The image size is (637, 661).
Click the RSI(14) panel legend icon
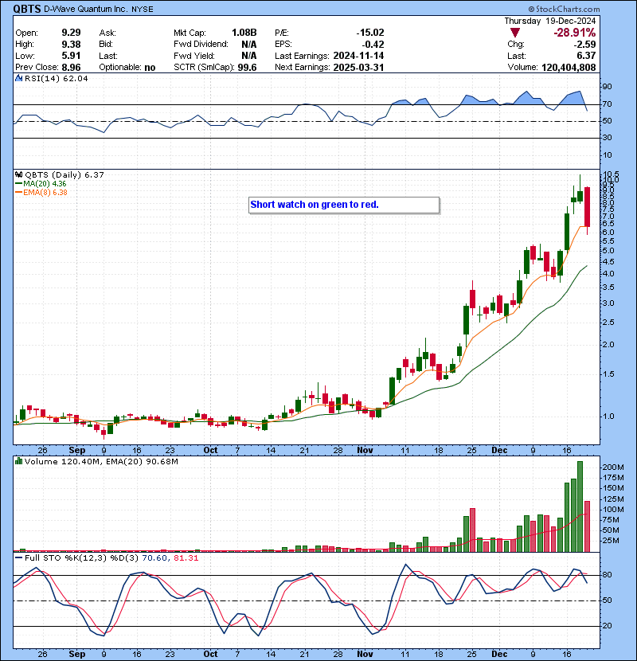click(18, 78)
